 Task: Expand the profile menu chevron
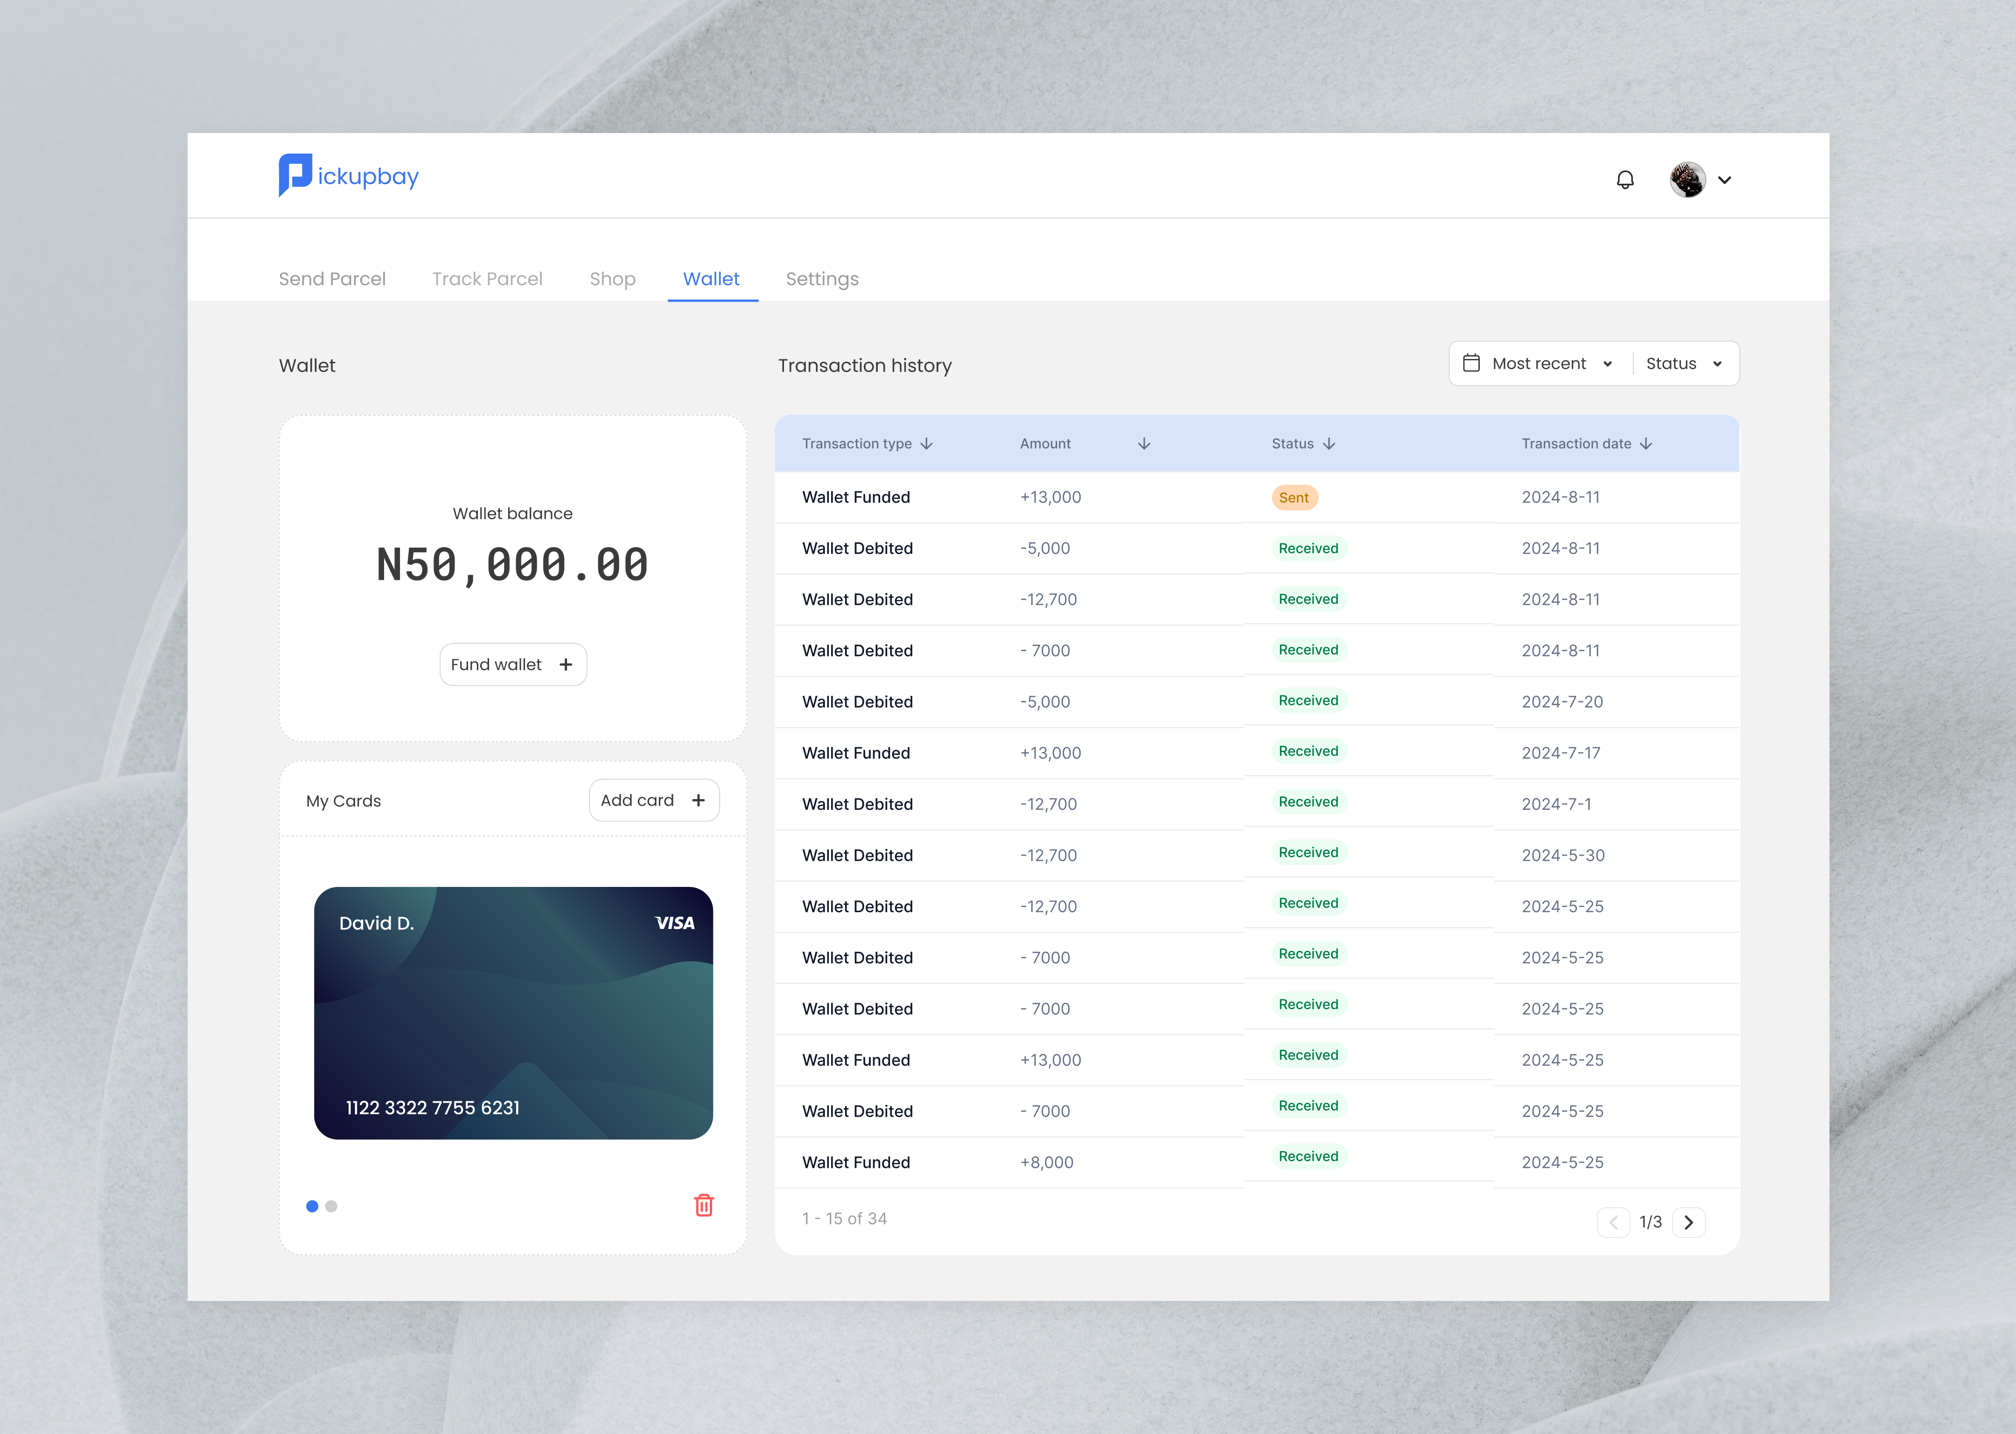tap(1725, 180)
